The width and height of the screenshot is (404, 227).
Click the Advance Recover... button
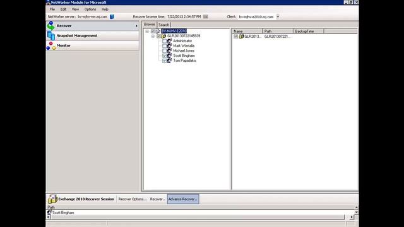(x=183, y=199)
